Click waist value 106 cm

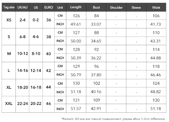pos(156,16)
